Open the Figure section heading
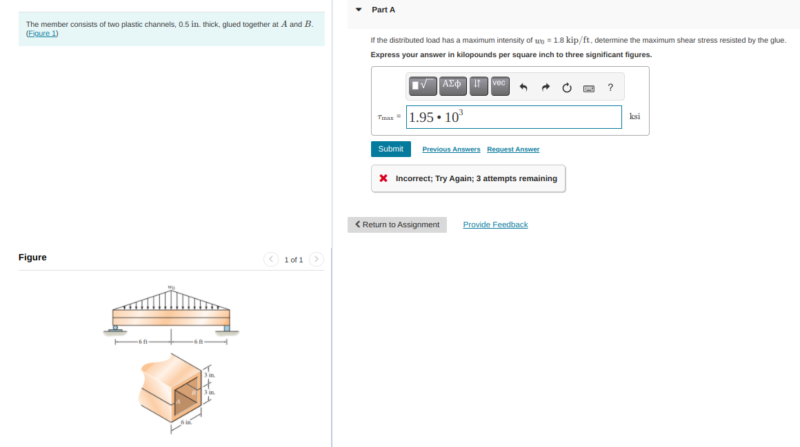 click(32, 257)
